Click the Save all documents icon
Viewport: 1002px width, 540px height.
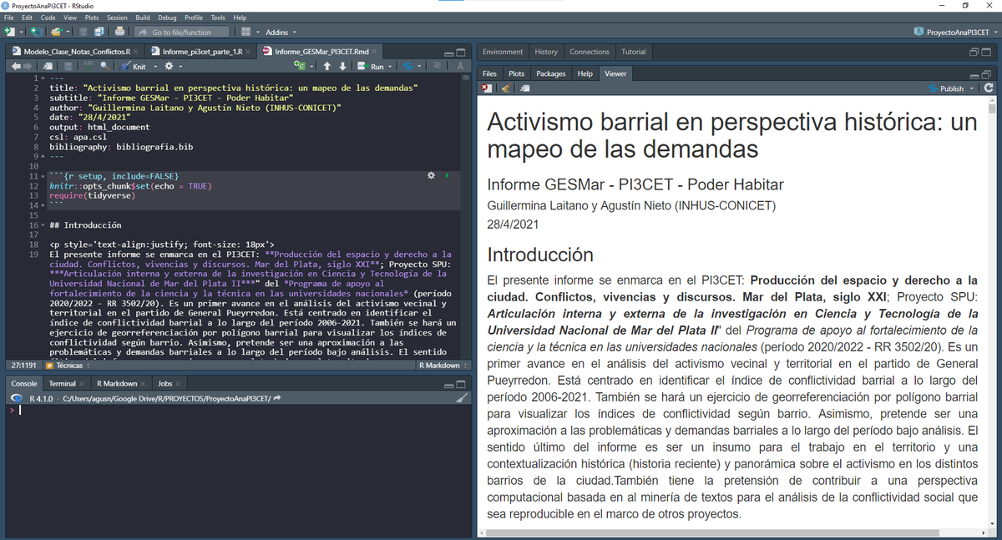(x=99, y=32)
